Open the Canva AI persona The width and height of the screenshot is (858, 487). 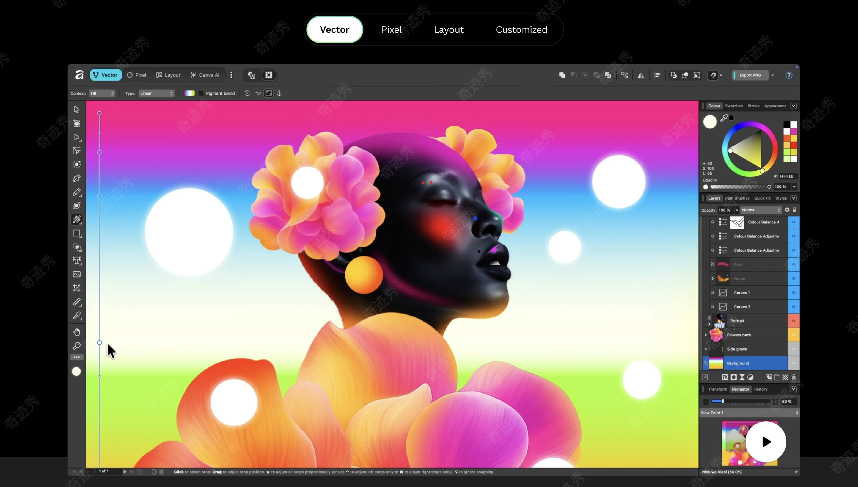(205, 75)
